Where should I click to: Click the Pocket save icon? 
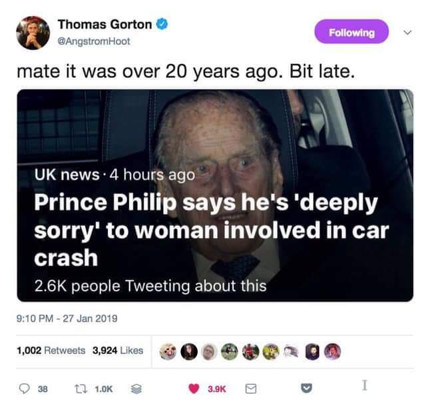tap(307, 388)
